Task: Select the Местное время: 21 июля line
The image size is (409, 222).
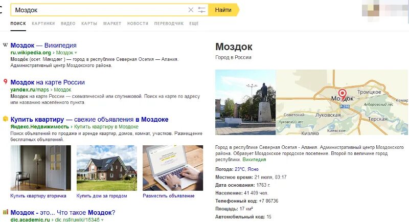Action: 251,177
